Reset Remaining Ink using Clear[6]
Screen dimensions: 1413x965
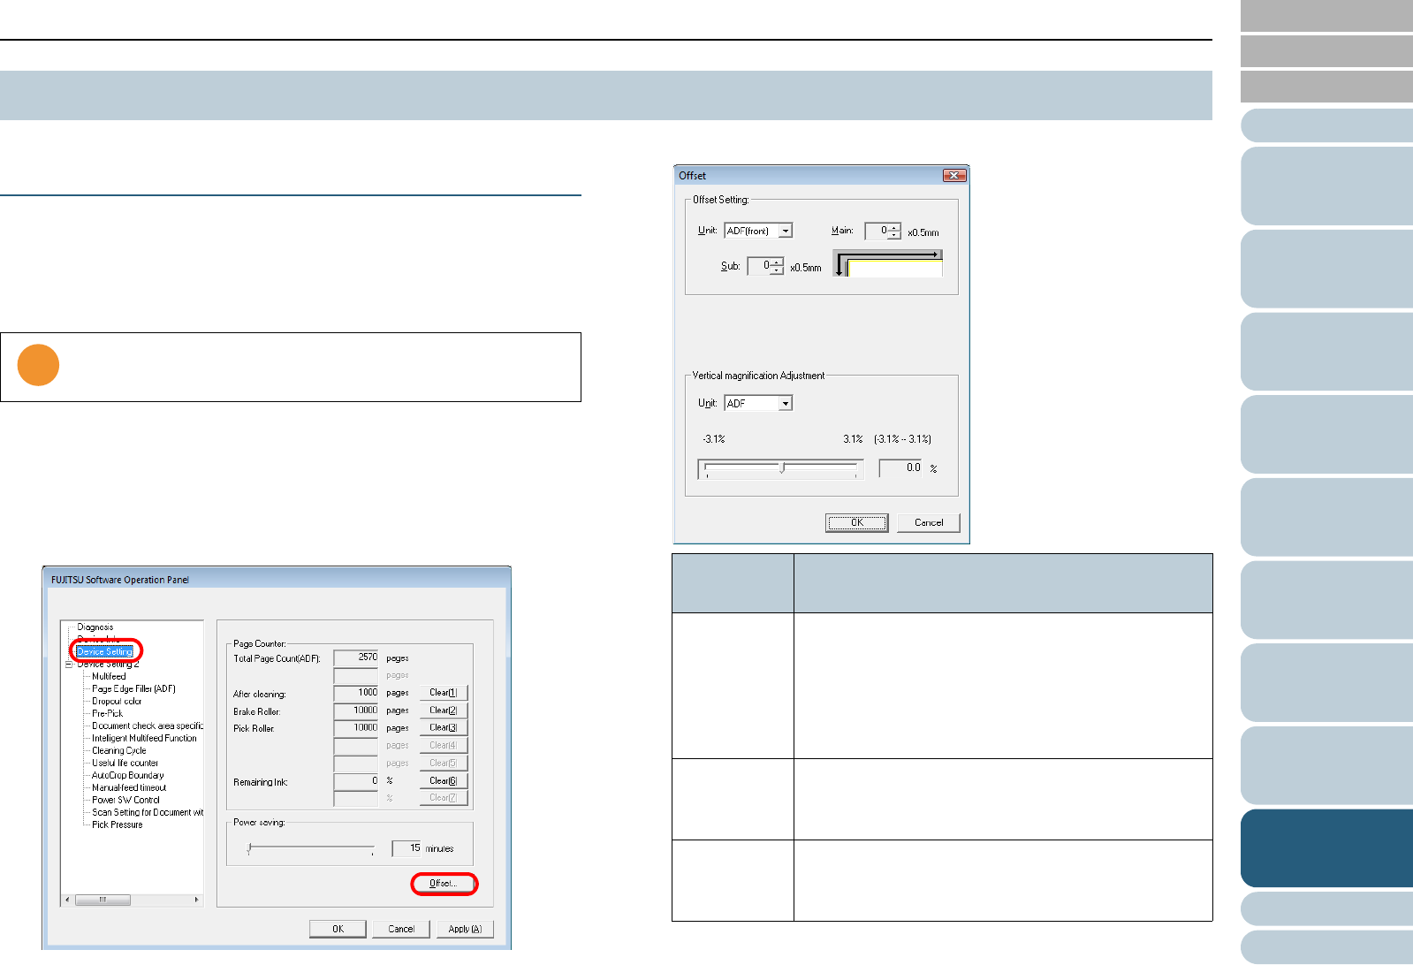pos(443,781)
